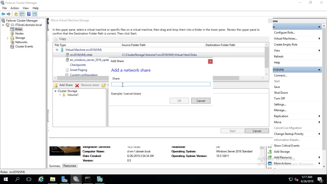
Task: Click Shut Down action
Action: coord(281,93)
